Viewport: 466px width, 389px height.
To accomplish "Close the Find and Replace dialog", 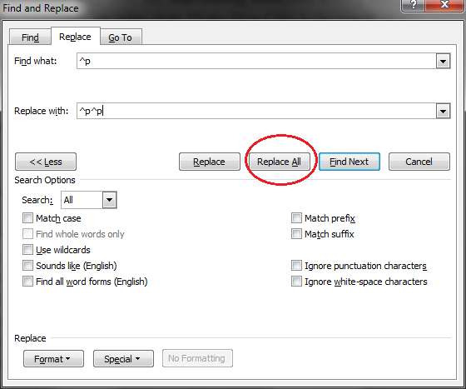I will coord(444,5).
